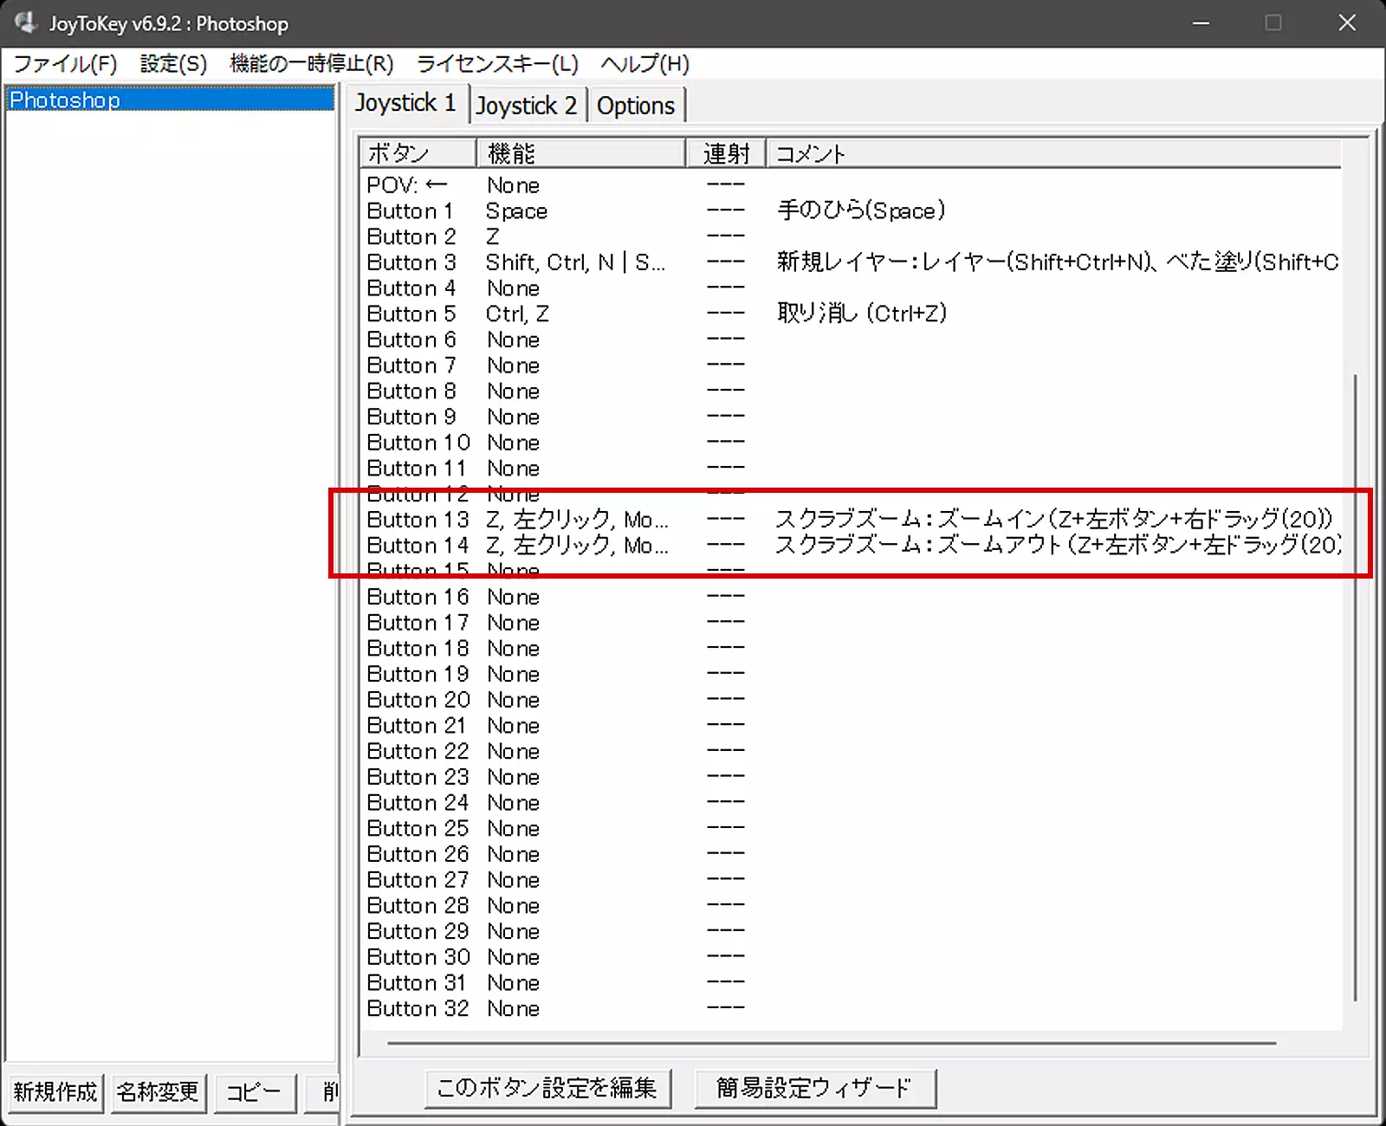Click the 機能 column header

[x=580, y=153]
